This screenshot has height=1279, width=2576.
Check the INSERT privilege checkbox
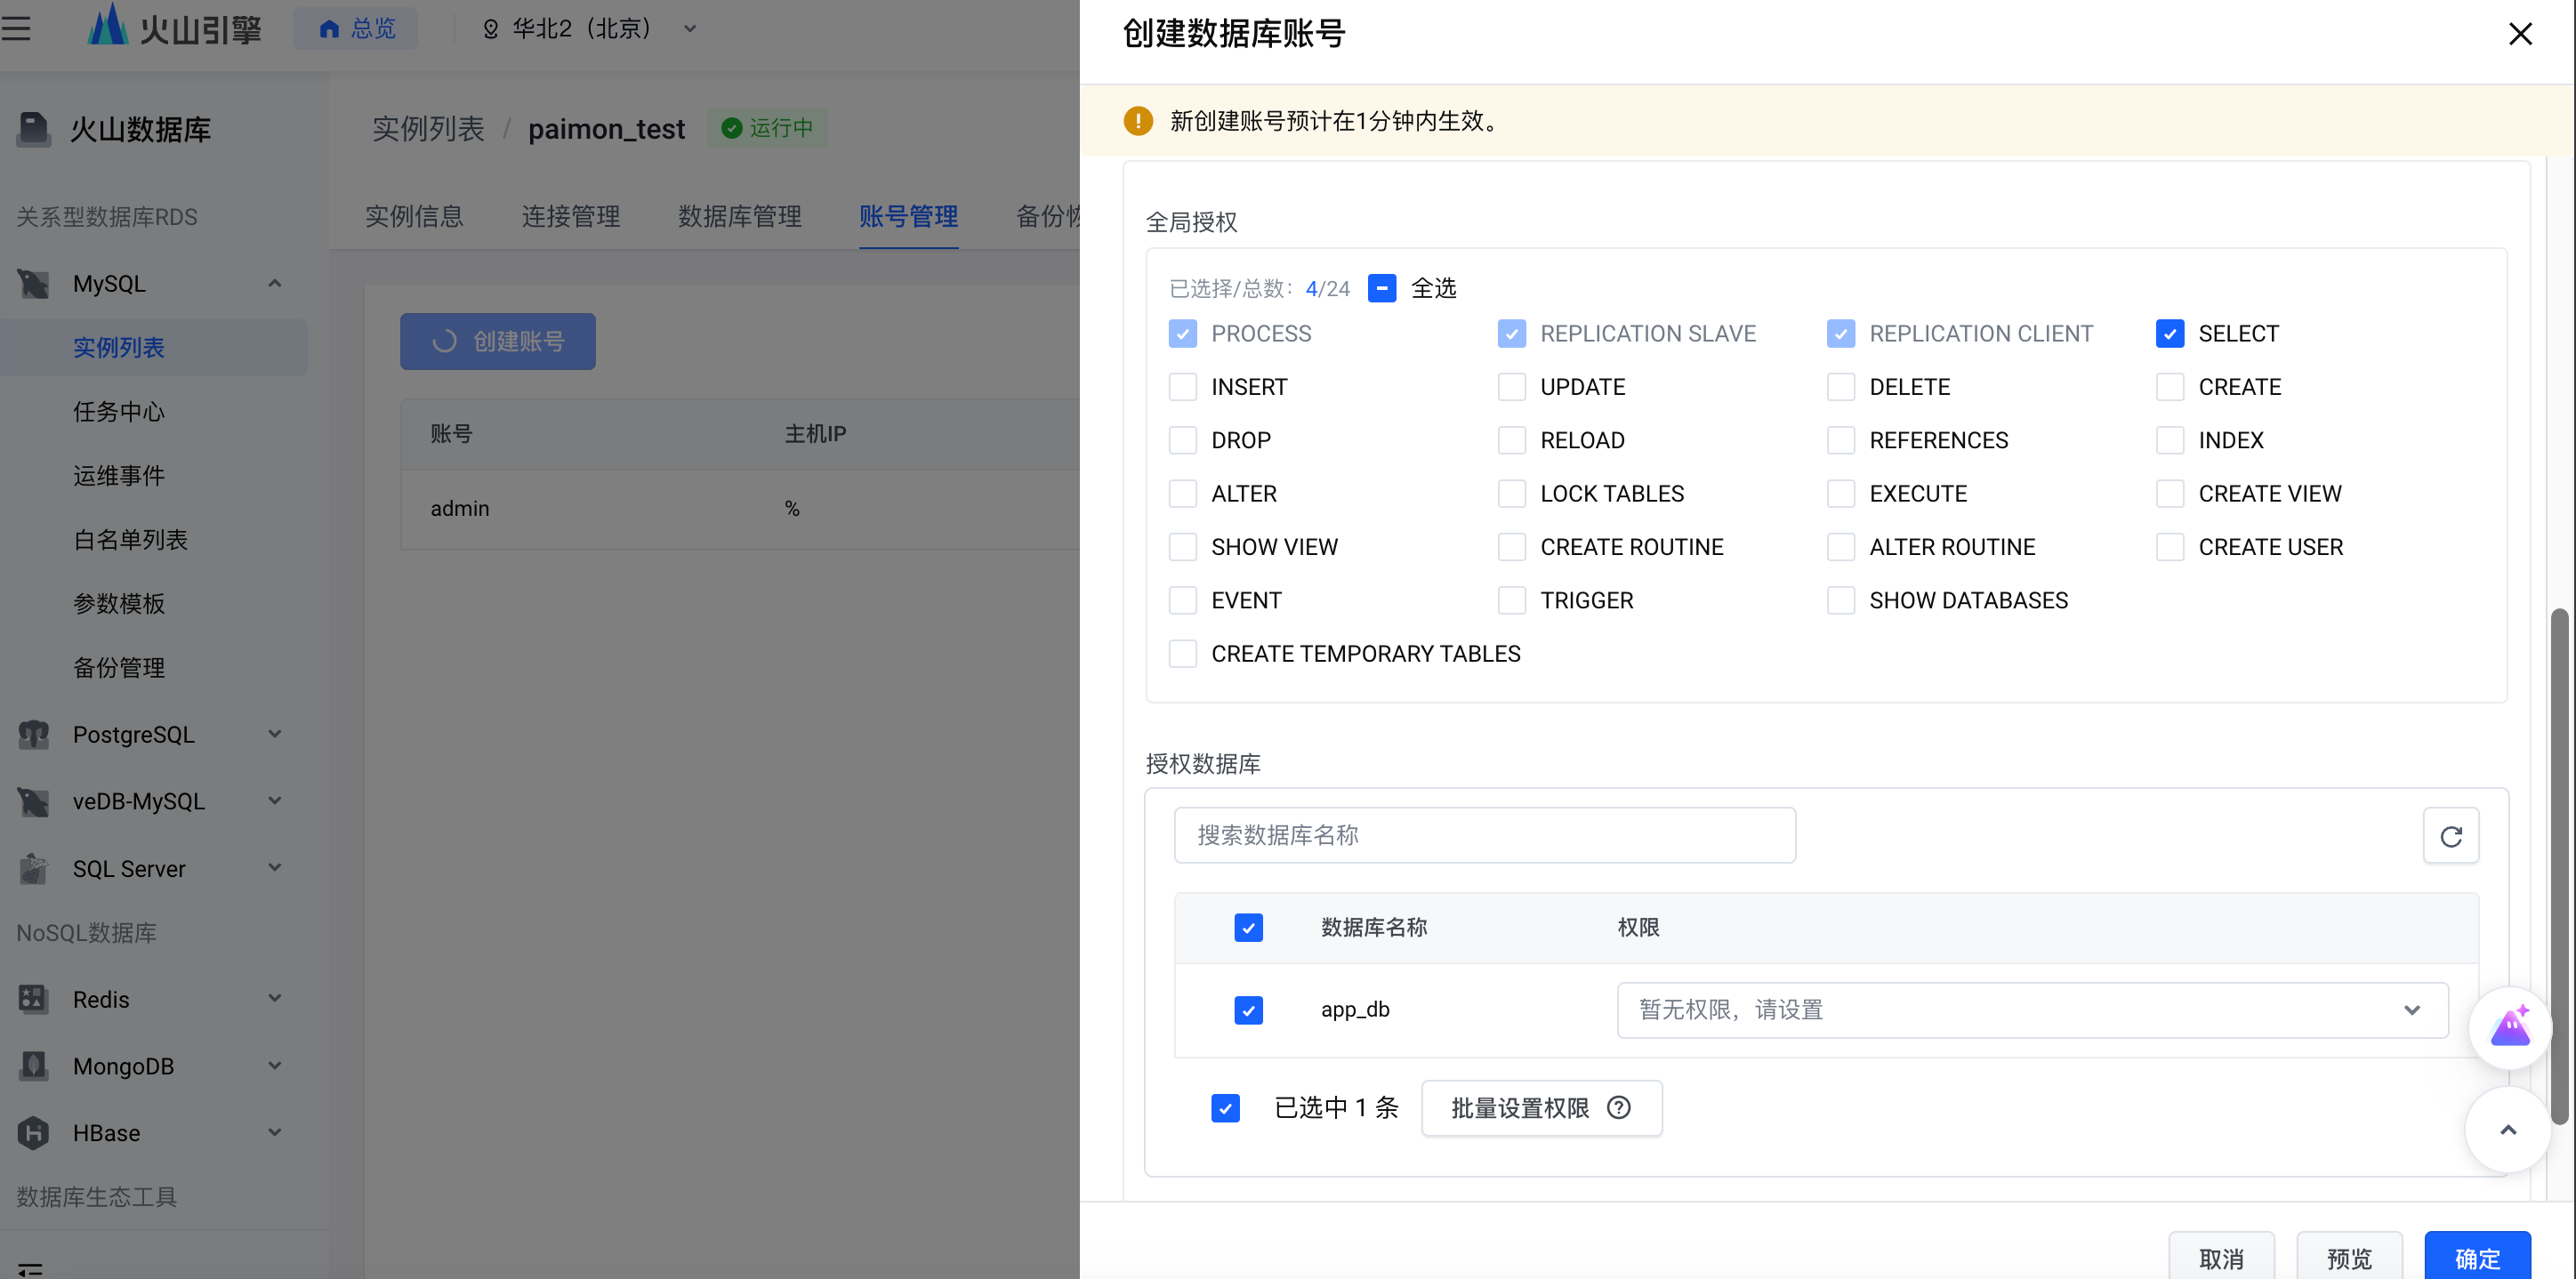click(x=1182, y=387)
